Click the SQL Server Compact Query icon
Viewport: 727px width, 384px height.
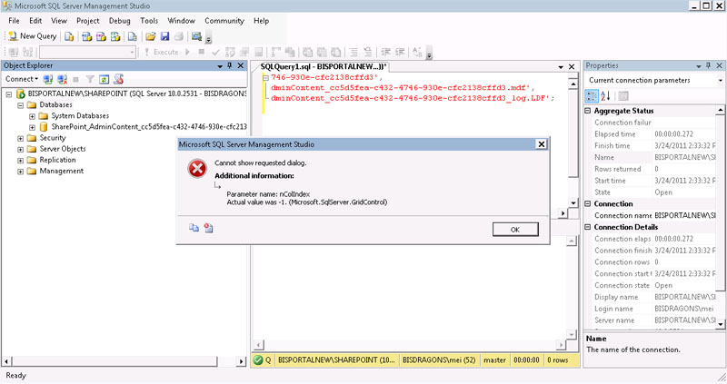[133, 36]
